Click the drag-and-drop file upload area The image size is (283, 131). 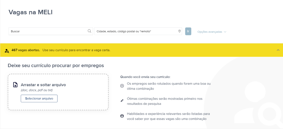[58, 92]
